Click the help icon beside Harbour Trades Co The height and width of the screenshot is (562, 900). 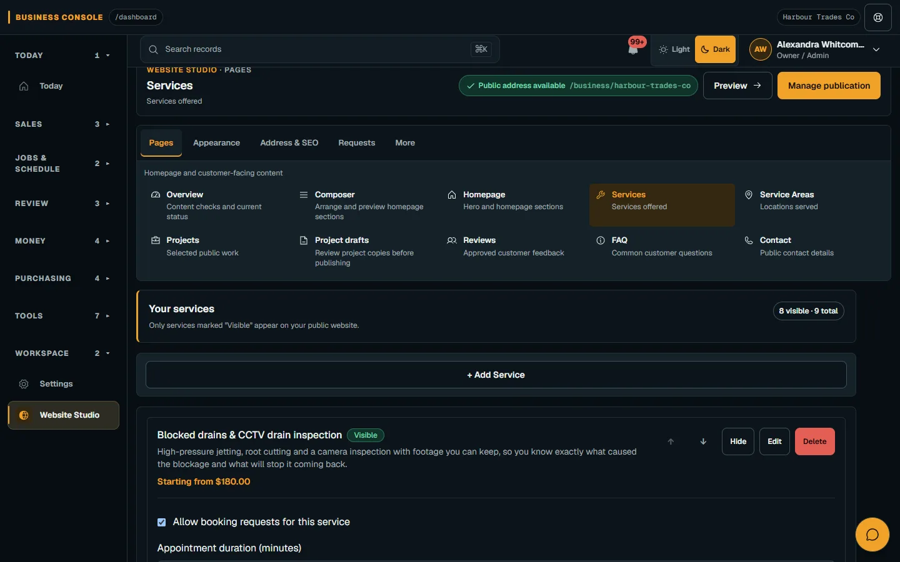pos(878,17)
